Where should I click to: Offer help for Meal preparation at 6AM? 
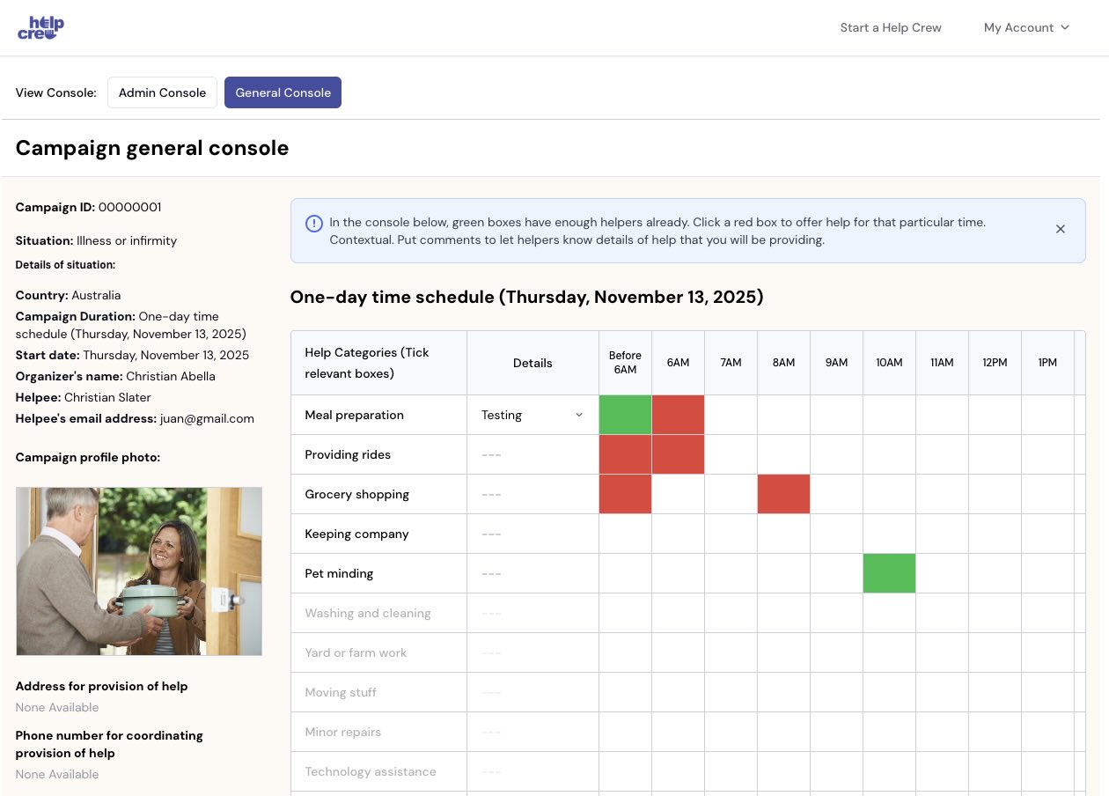[x=678, y=415]
